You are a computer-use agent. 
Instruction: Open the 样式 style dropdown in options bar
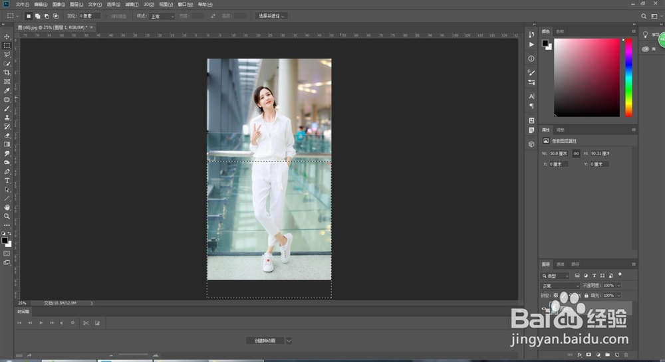[x=162, y=16]
